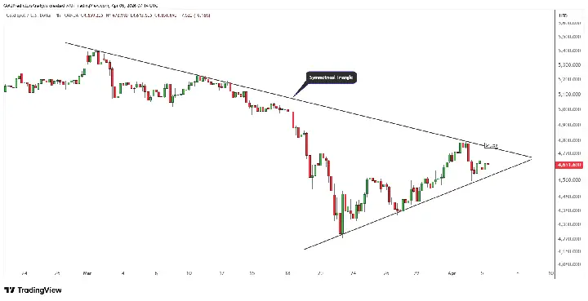Click the 4,500.000 price axis level
The height and width of the screenshot is (301, 588).
570,180
